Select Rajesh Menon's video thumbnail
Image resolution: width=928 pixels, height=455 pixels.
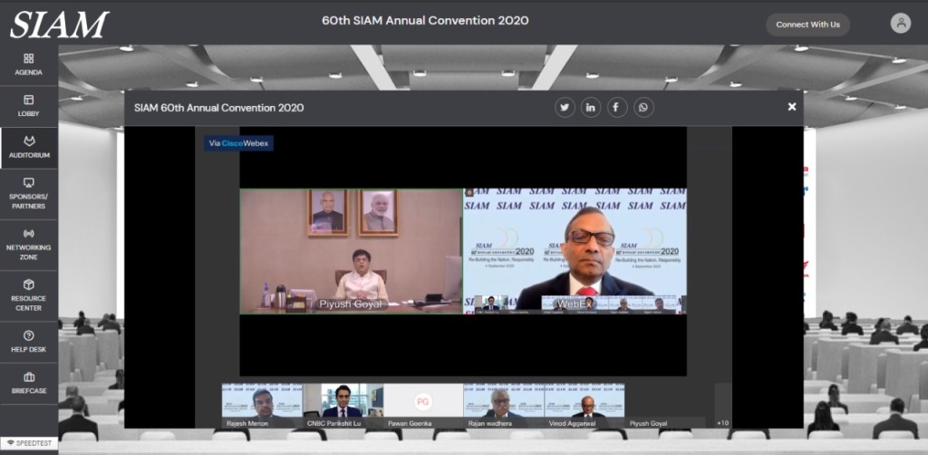click(263, 404)
